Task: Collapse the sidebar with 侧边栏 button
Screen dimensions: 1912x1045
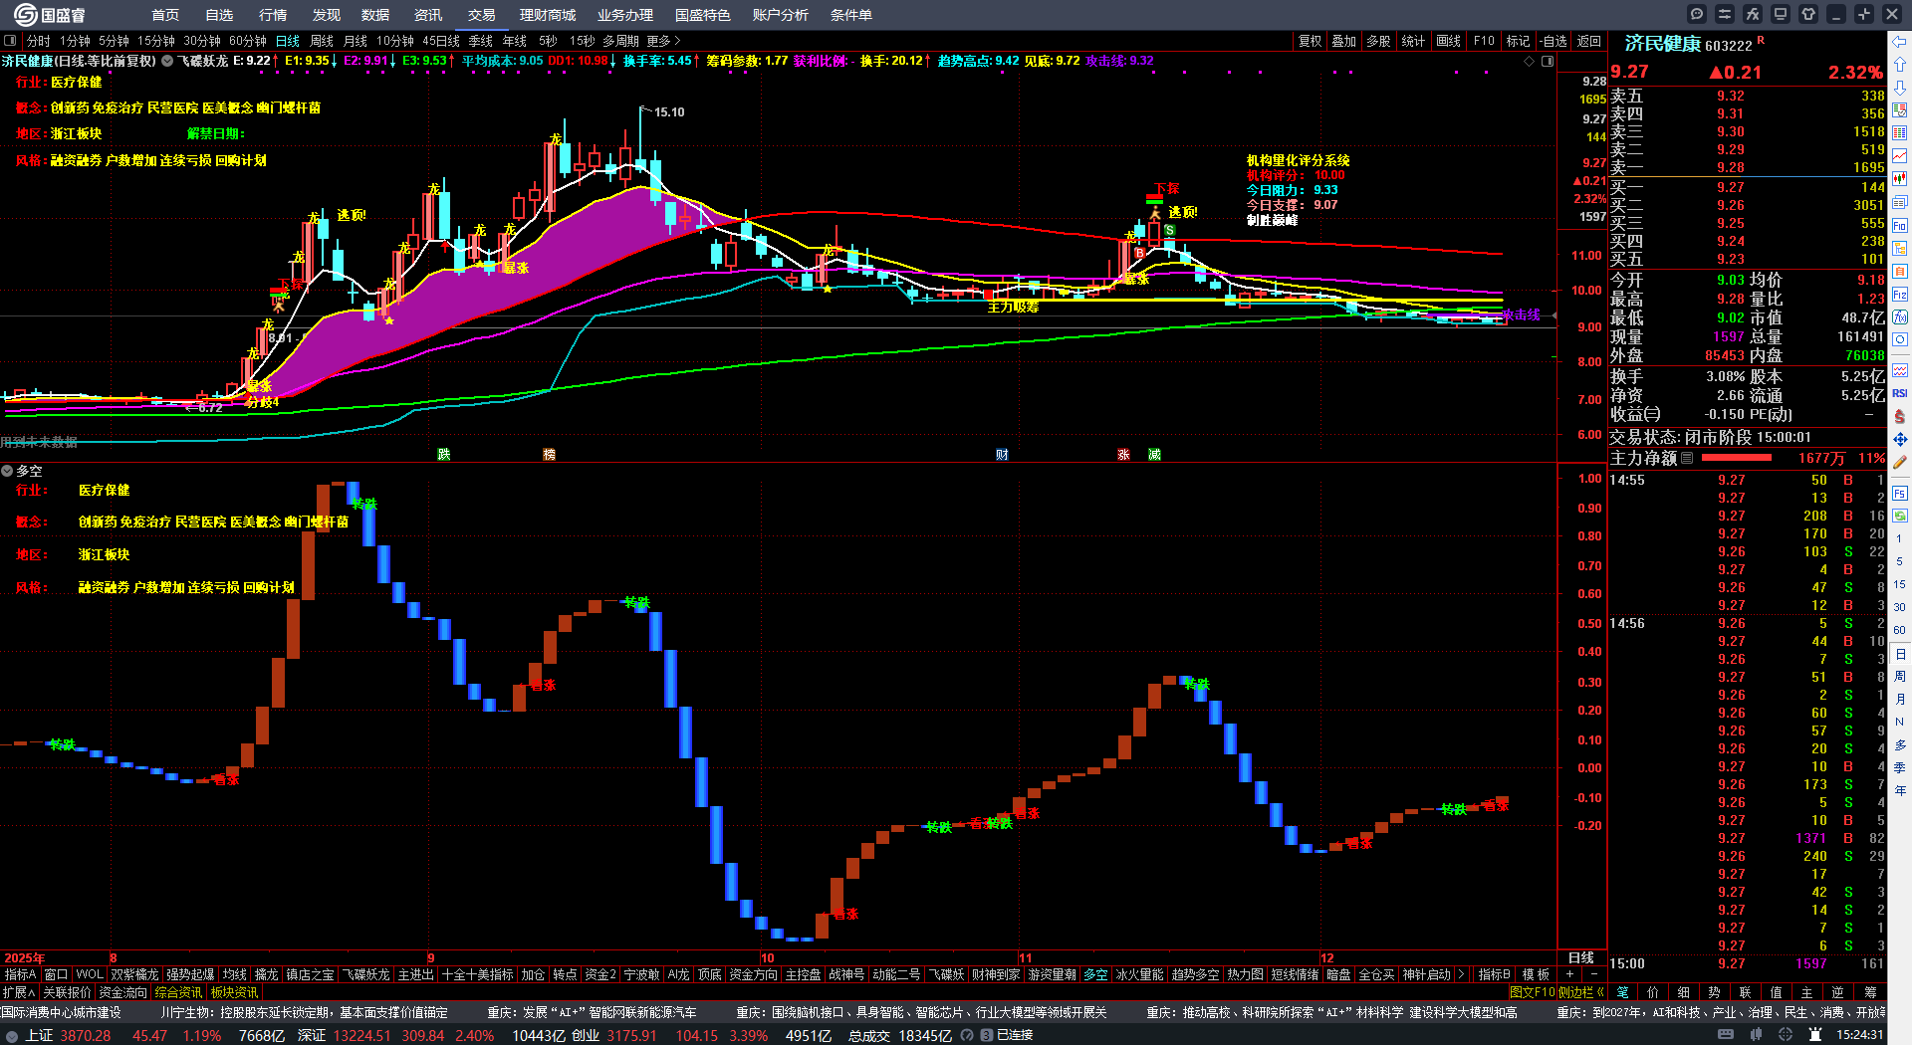Action: pyautogui.click(x=1581, y=992)
